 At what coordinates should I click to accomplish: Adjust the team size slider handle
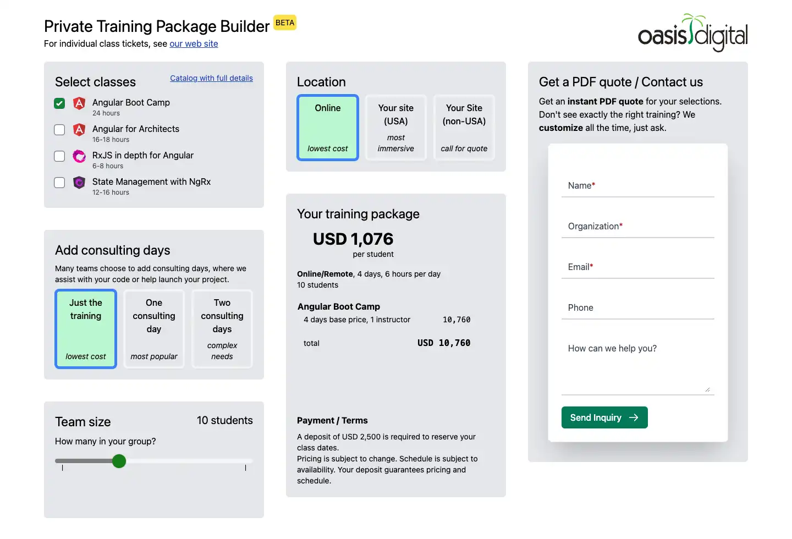click(x=119, y=461)
